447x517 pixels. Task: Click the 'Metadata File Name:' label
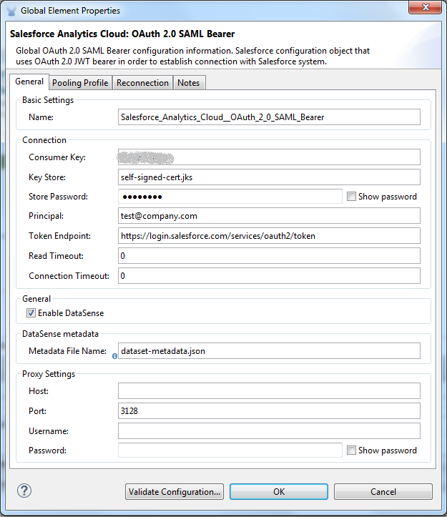pyautogui.click(x=68, y=351)
